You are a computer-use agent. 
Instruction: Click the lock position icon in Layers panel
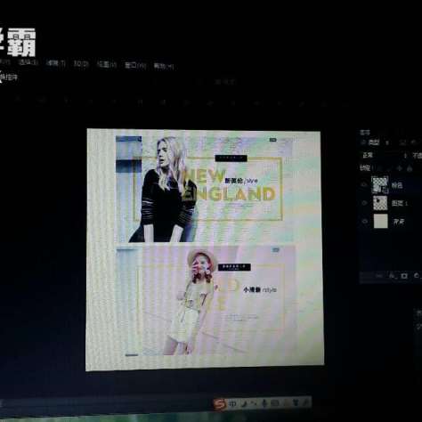click(x=400, y=168)
